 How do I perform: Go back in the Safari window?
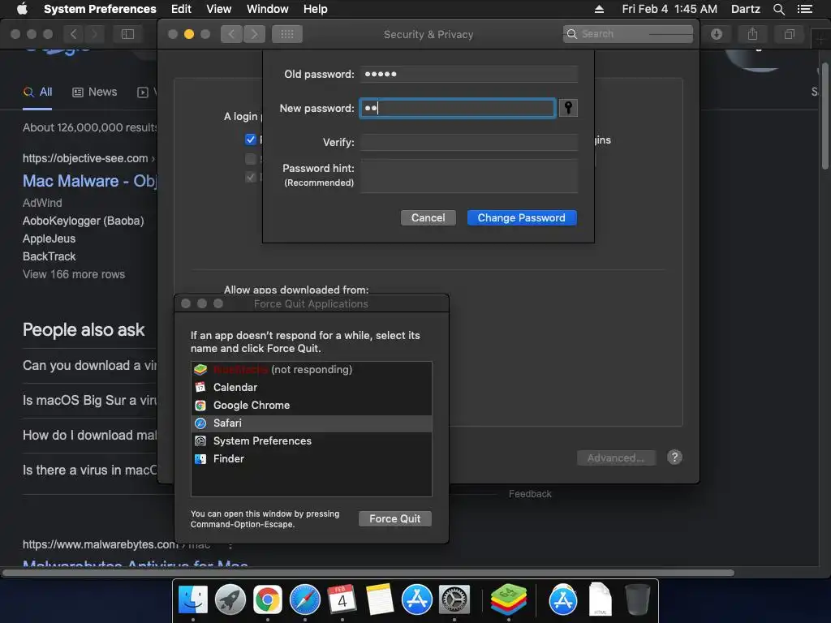pos(74,34)
